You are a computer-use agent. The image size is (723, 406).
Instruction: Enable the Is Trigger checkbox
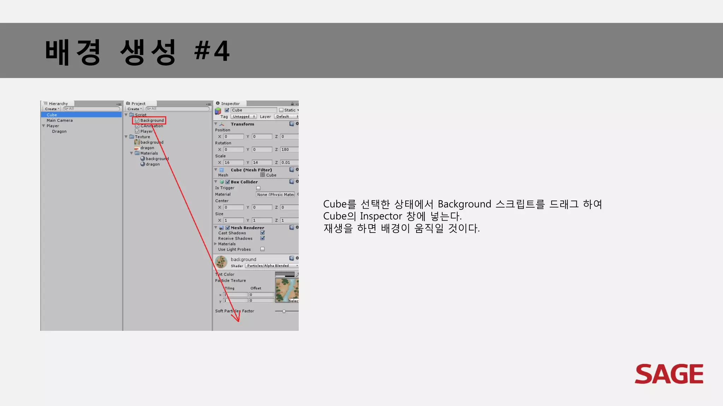tap(258, 188)
